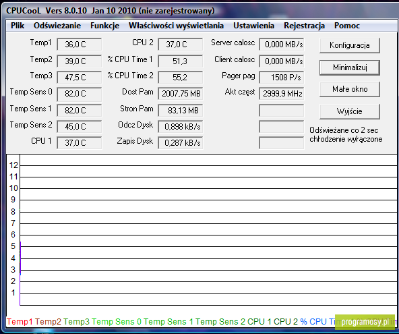This screenshot has height=334, width=399.
Task: Click graph axis label 1
Action: (13, 293)
